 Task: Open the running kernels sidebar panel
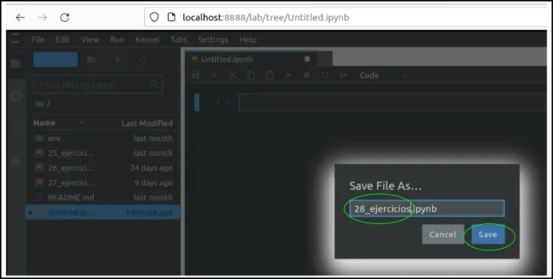pyautogui.click(x=15, y=96)
